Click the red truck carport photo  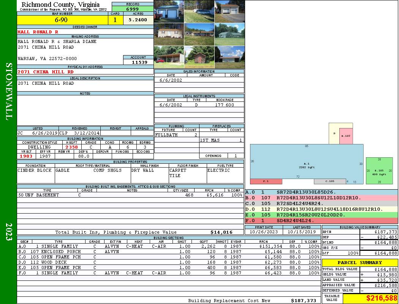(x=169, y=57)
